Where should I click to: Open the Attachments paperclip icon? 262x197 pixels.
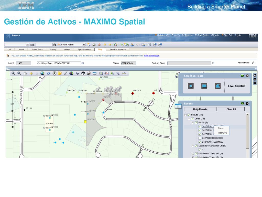253,63
